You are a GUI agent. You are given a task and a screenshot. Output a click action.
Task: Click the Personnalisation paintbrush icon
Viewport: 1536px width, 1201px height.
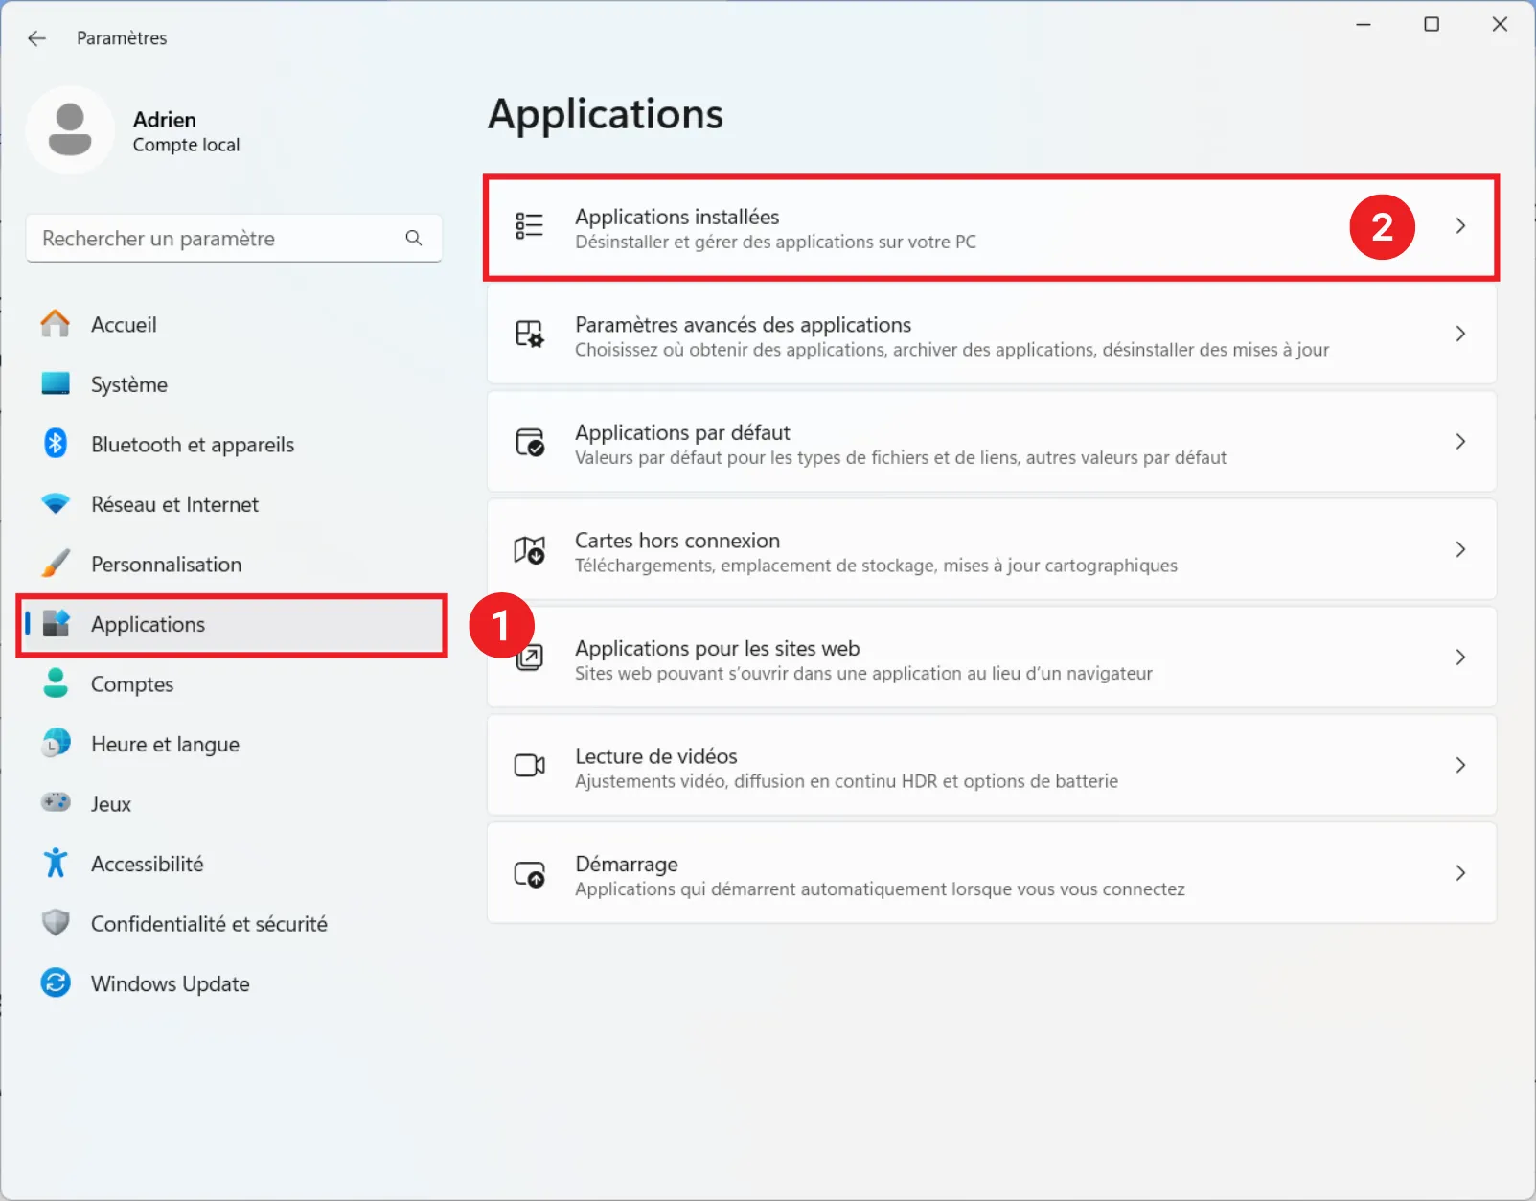pyautogui.click(x=56, y=564)
